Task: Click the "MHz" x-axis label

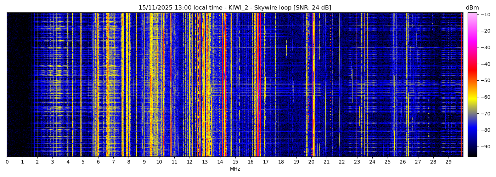Action: point(235,169)
